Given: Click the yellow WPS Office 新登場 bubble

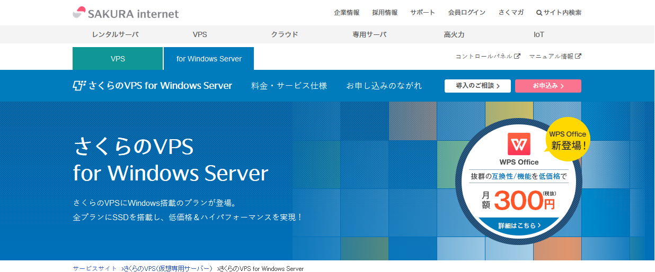Looking at the screenshot, I should pyautogui.click(x=568, y=139).
